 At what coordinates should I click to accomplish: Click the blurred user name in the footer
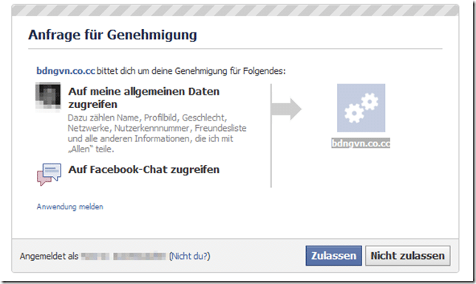click(x=123, y=256)
